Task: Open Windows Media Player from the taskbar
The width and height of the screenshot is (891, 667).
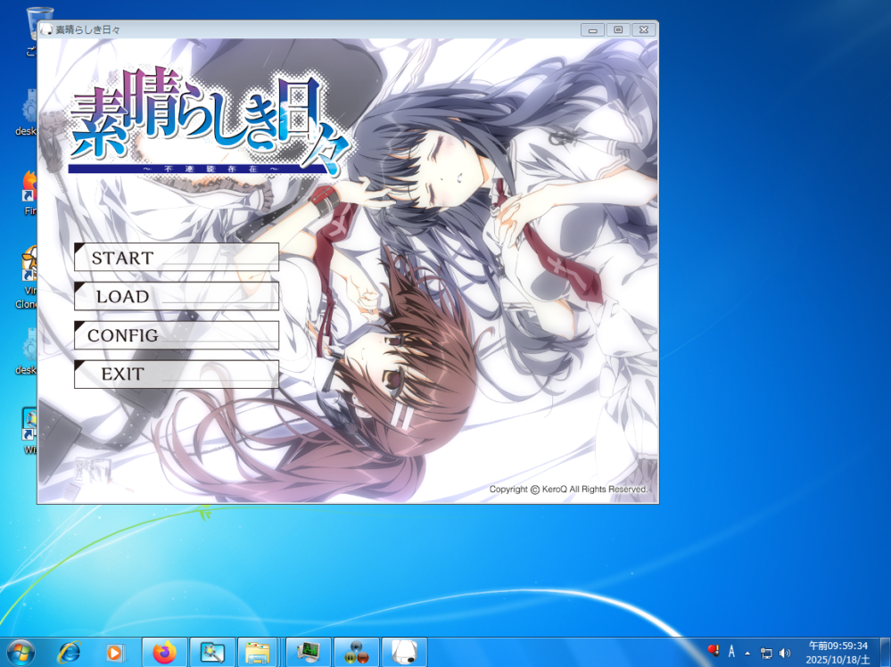Action: click(x=115, y=653)
